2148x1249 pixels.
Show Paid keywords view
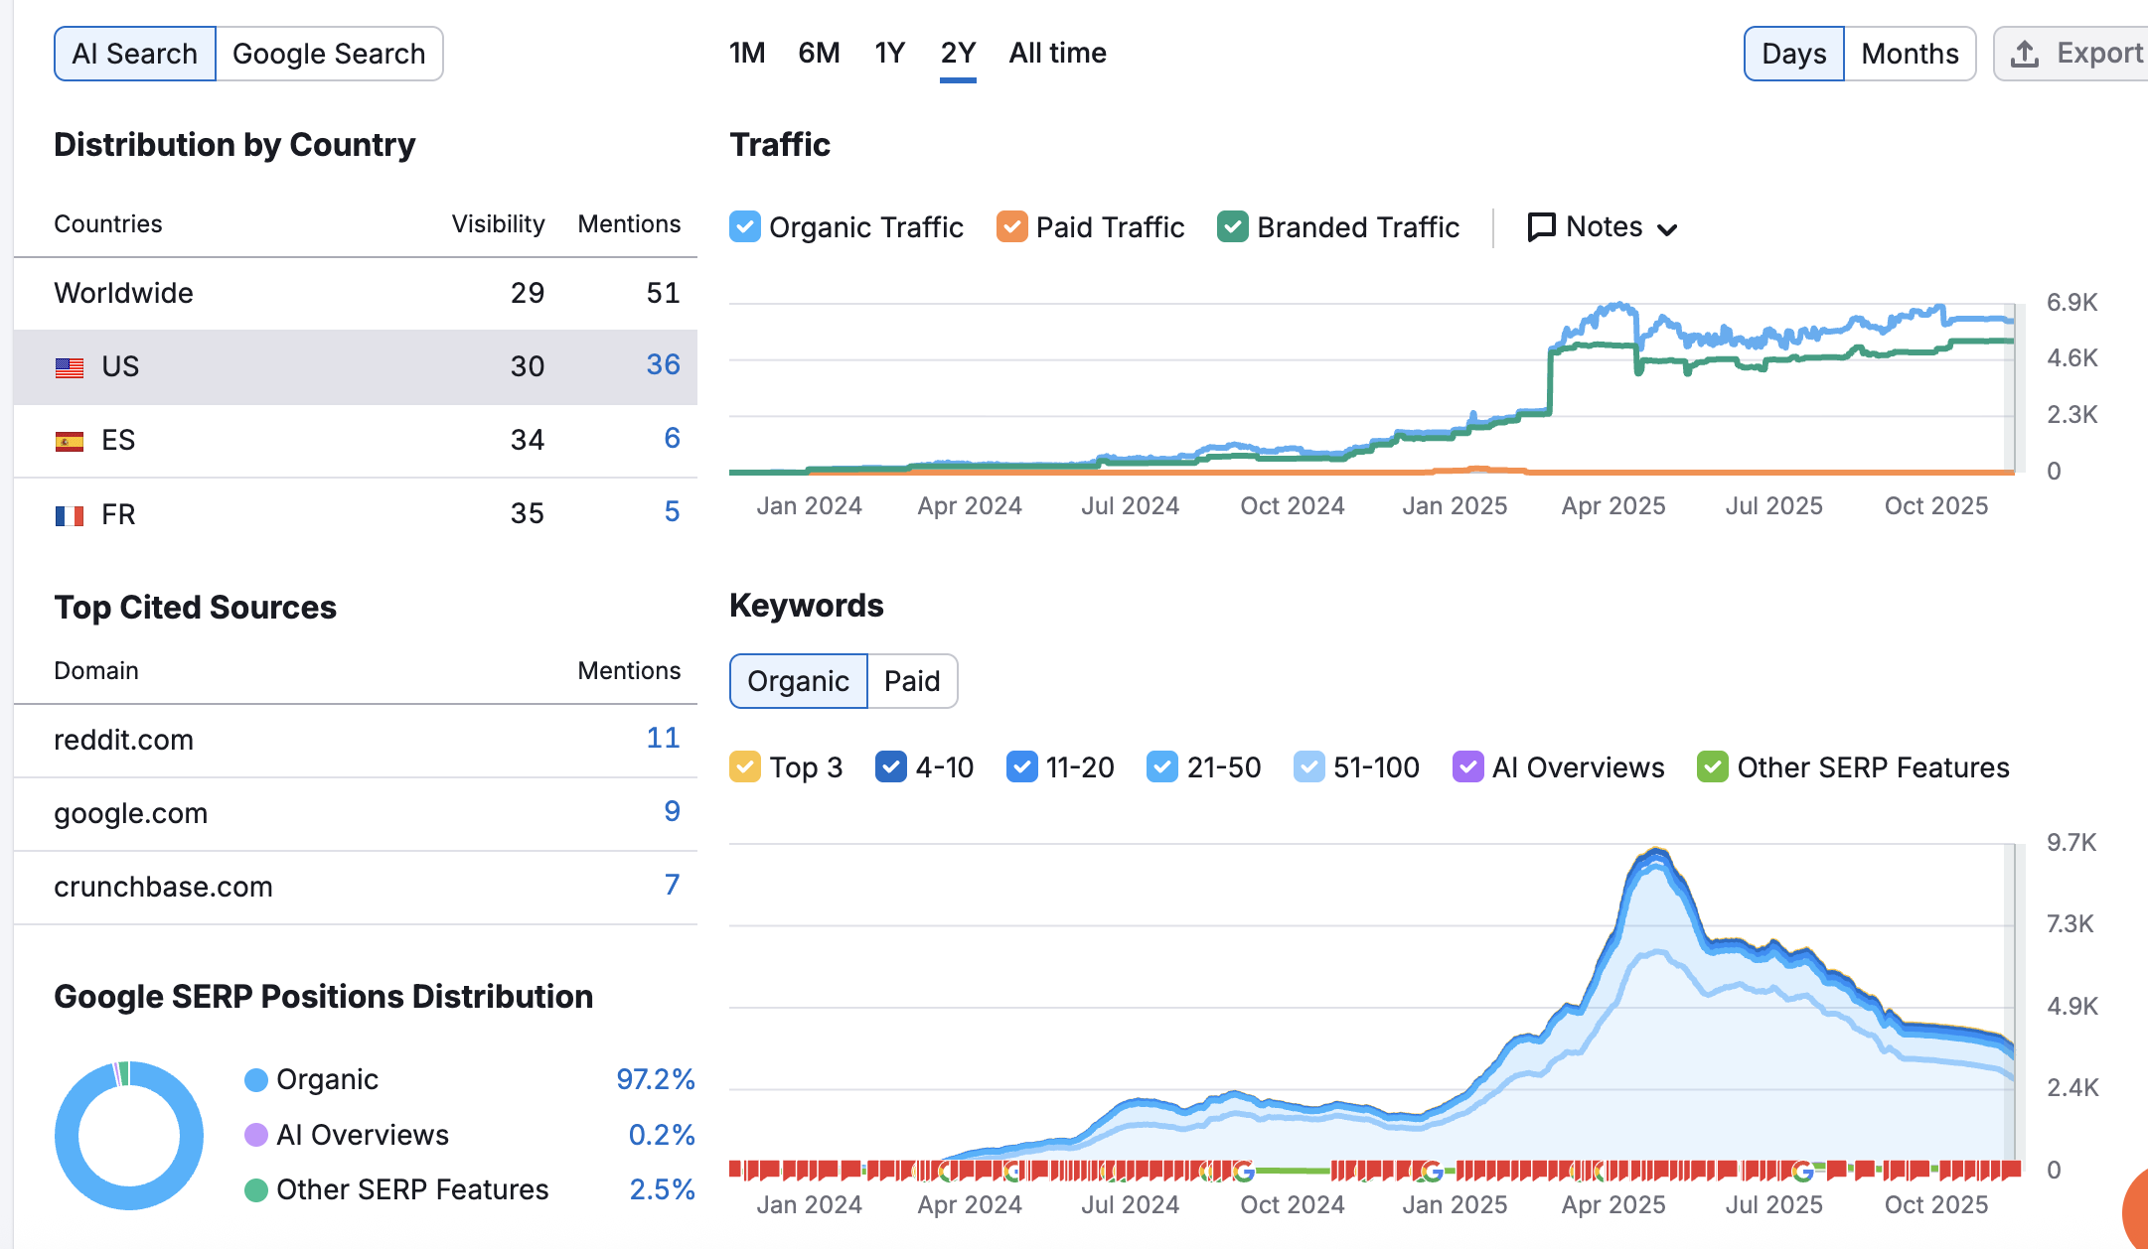[x=912, y=681]
